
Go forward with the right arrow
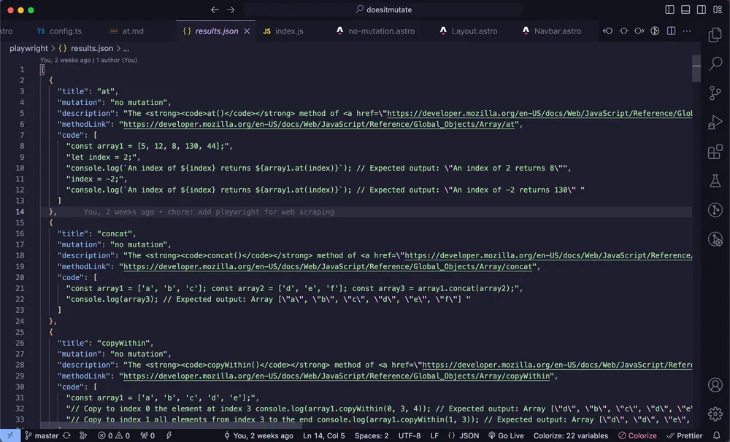(x=231, y=9)
